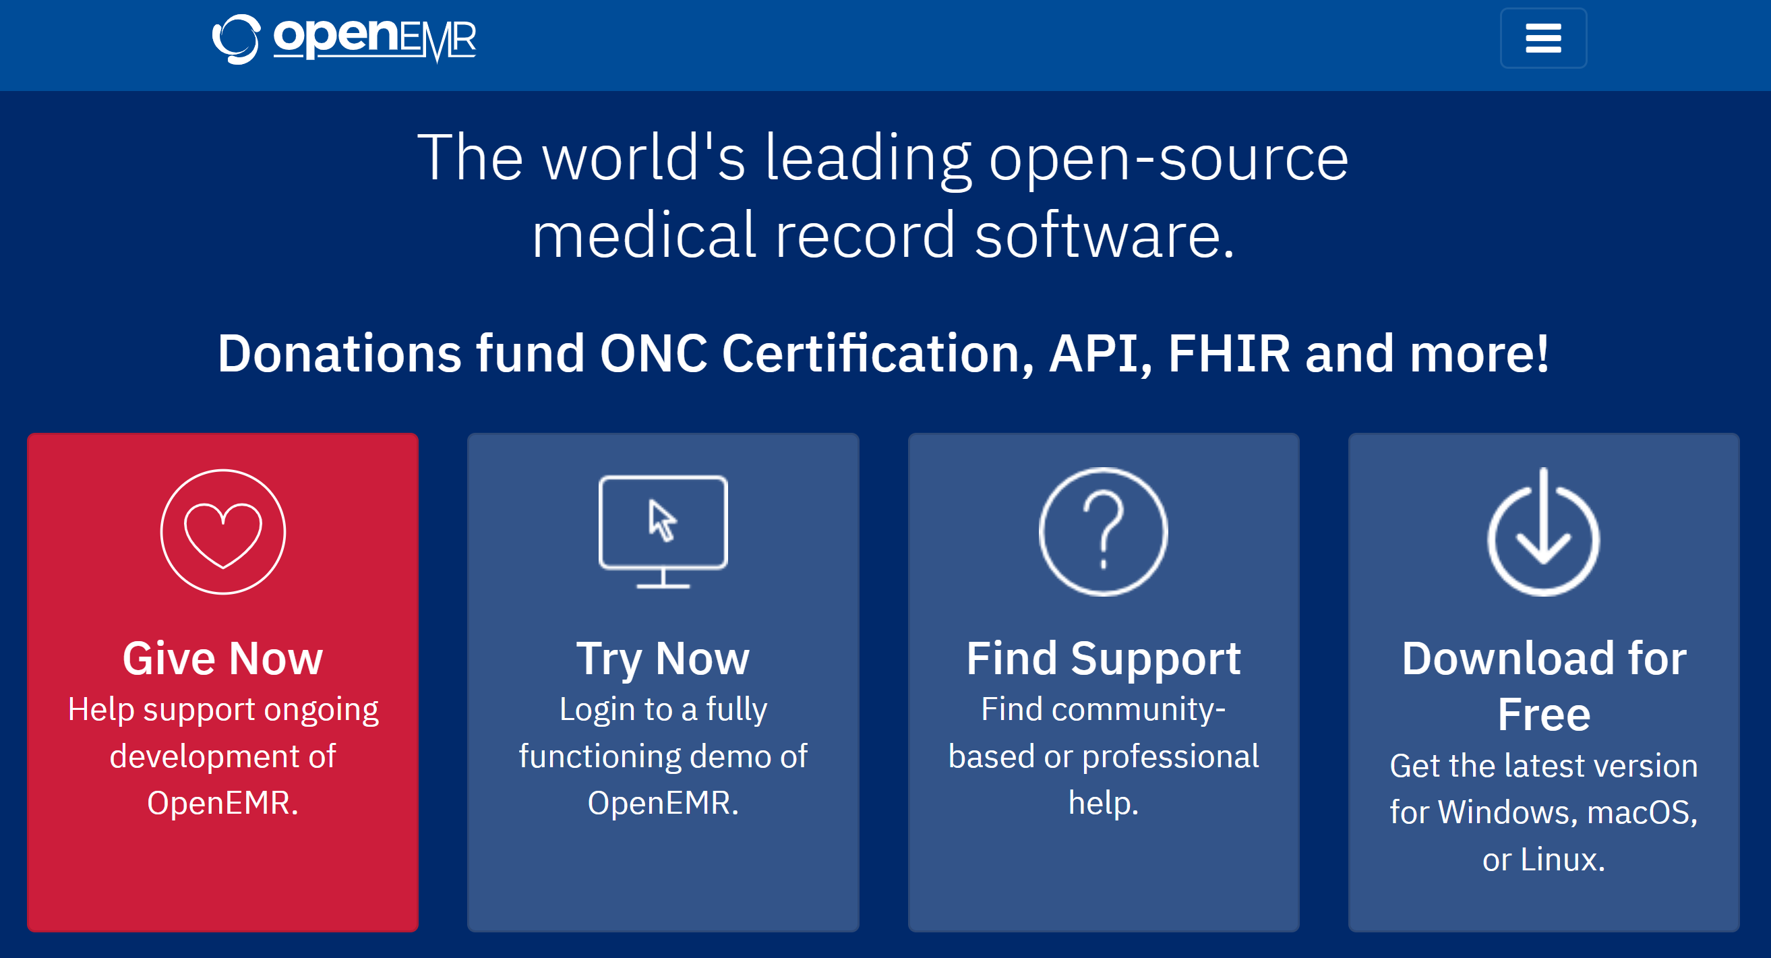1771x958 pixels.
Task: Click the heart icon in Give Now card
Action: (222, 532)
